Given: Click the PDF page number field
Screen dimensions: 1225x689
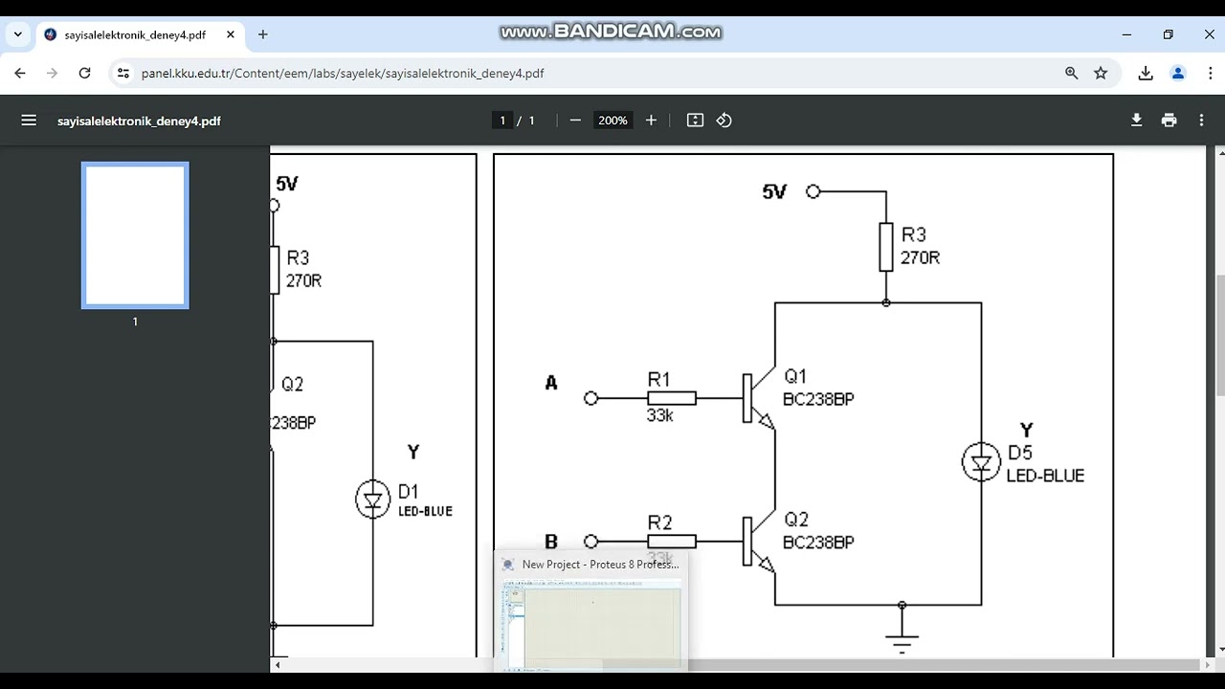Looking at the screenshot, I should click(502, 121).
